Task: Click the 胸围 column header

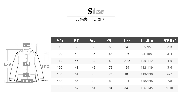Action: 110,40
